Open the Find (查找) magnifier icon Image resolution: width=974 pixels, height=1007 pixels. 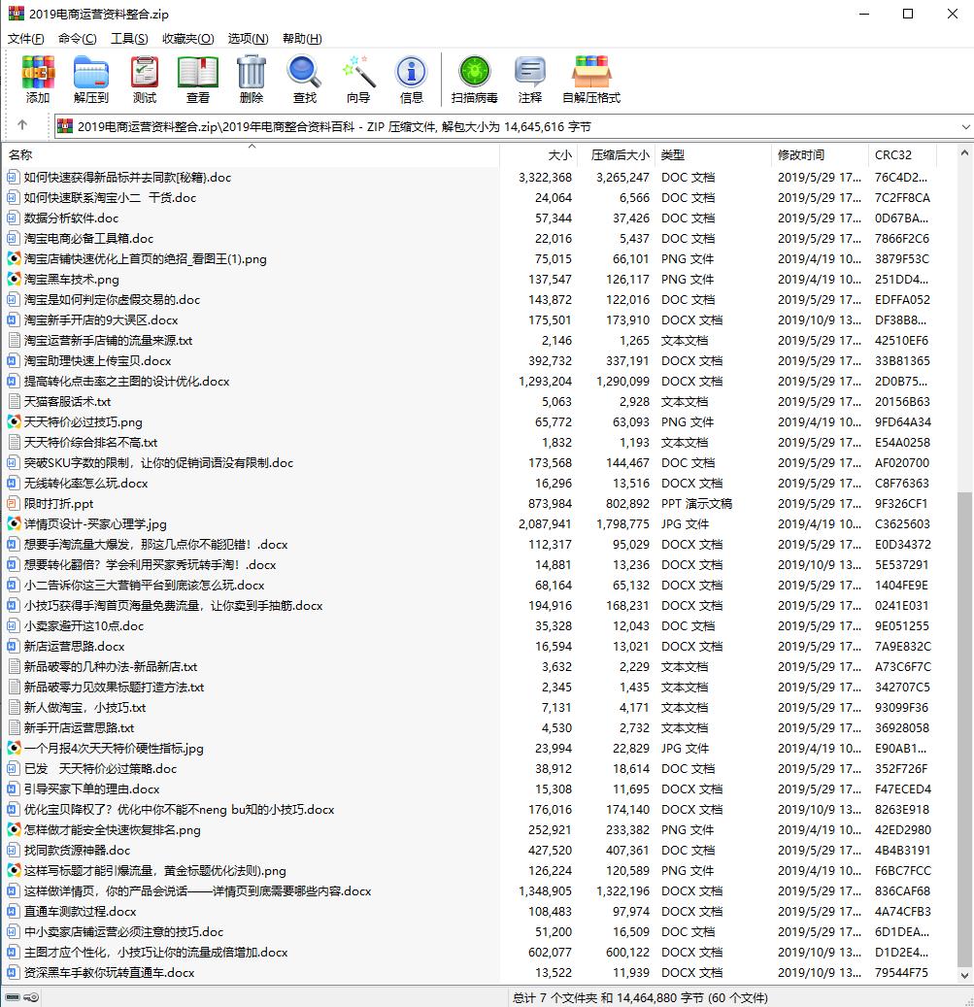pos(304,72)
